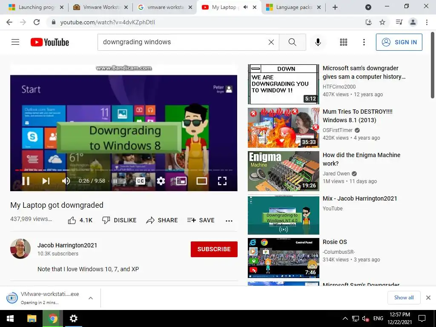
Task: Subscribe to Jacob Harrington2021
Action: point(214,249)
